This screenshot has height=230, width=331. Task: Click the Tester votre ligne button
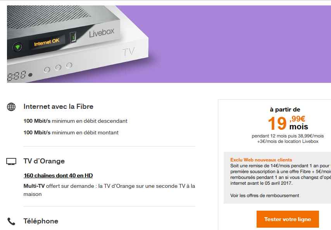pyautogui.click(x=288, y=219)
